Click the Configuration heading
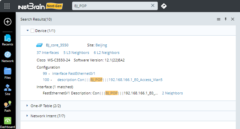Screen dimensions: 240x129 pos(48,67)
